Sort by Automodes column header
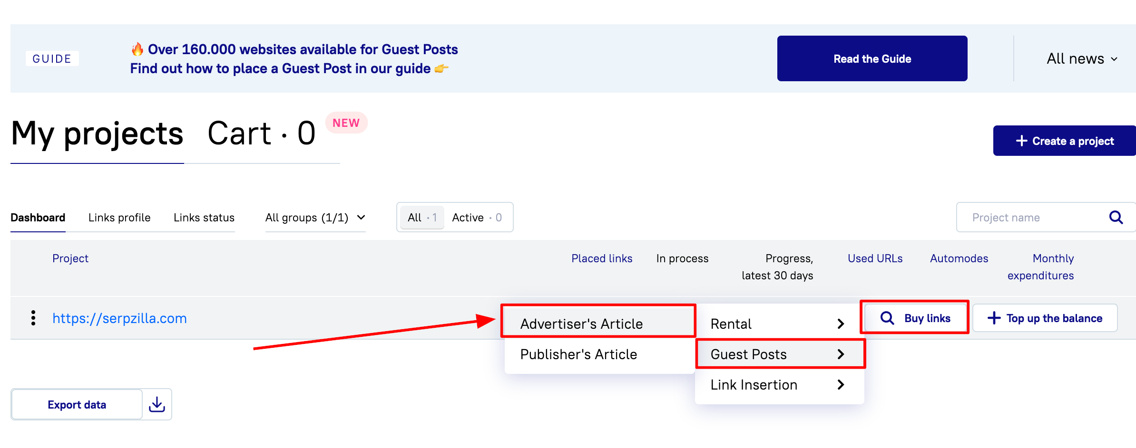 coord(959,258)
